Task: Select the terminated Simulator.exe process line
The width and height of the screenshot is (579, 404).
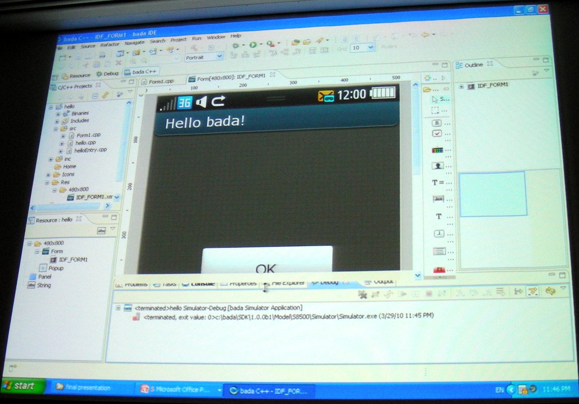Action: click(x=282, y=316)
